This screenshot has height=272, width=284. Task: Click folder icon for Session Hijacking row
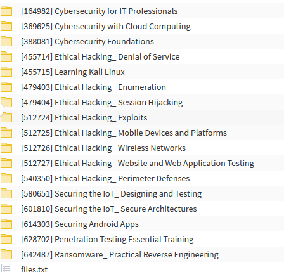(x=6, y=102)
